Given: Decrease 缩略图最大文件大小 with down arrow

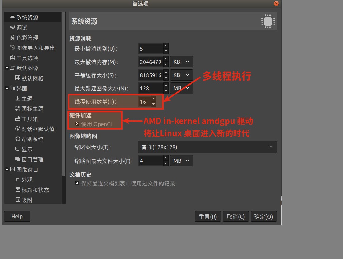Looking at the screenshot, I should click(x=166, y=163).
